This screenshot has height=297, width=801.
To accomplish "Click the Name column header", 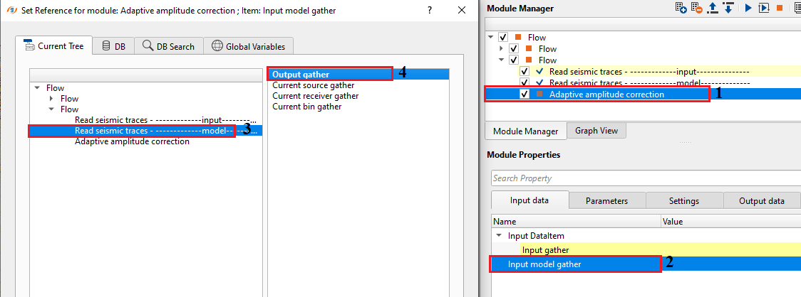I will (576, 222).
